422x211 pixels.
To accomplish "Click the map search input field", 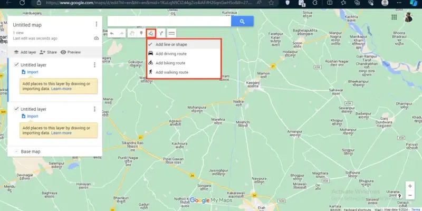I will click(169, 21).
